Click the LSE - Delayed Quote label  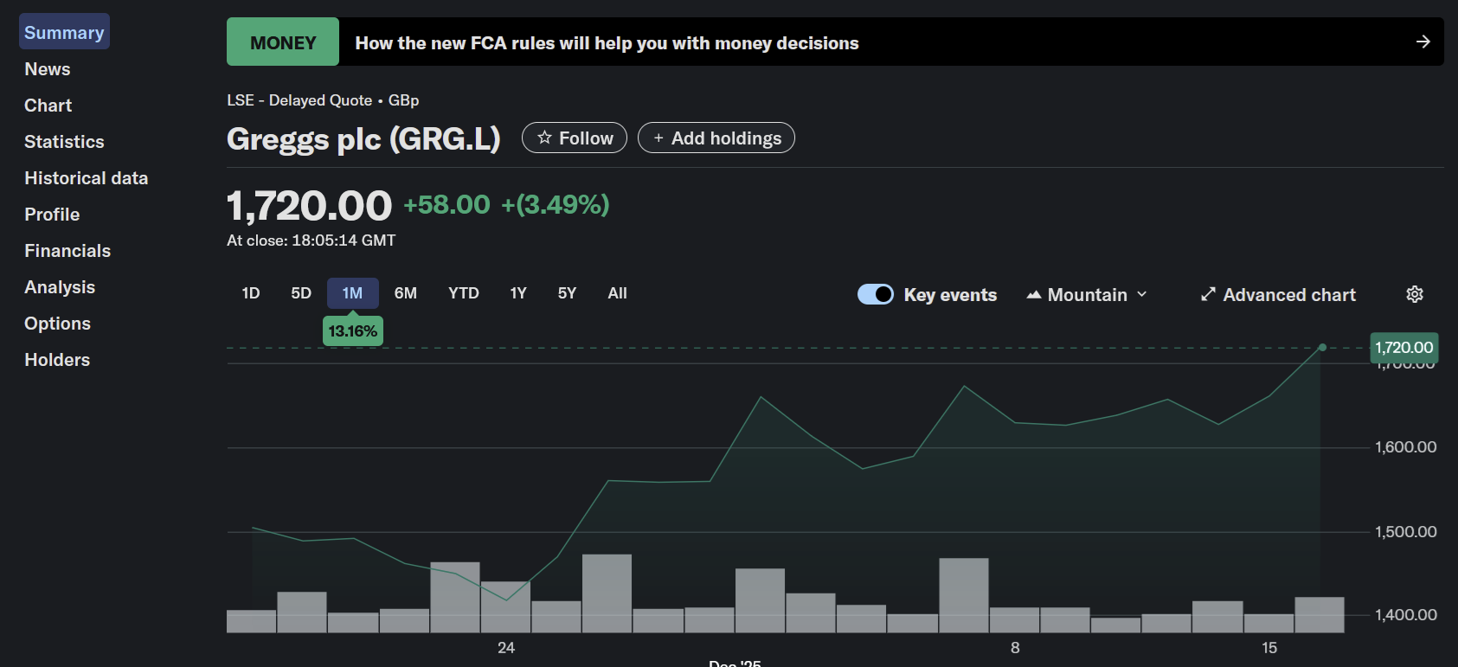pyautogui.click(x=299, y=100)
